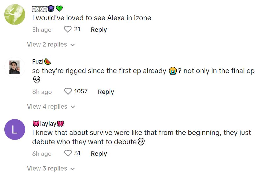Reply to the Alexa in izone comment

click(99, 29)
